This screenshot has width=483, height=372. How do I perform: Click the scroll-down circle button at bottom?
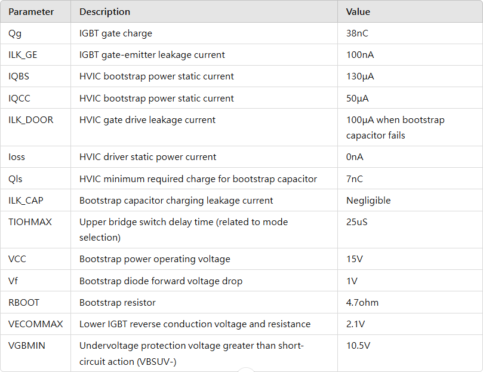click(247, 370)
